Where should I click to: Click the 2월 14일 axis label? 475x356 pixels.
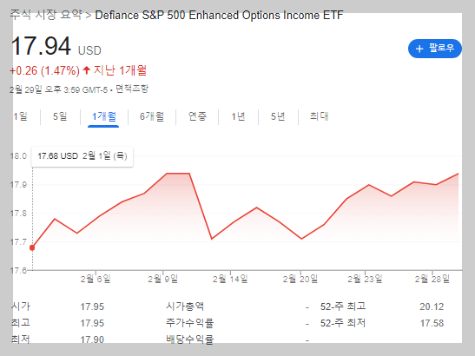coord(230,279)
